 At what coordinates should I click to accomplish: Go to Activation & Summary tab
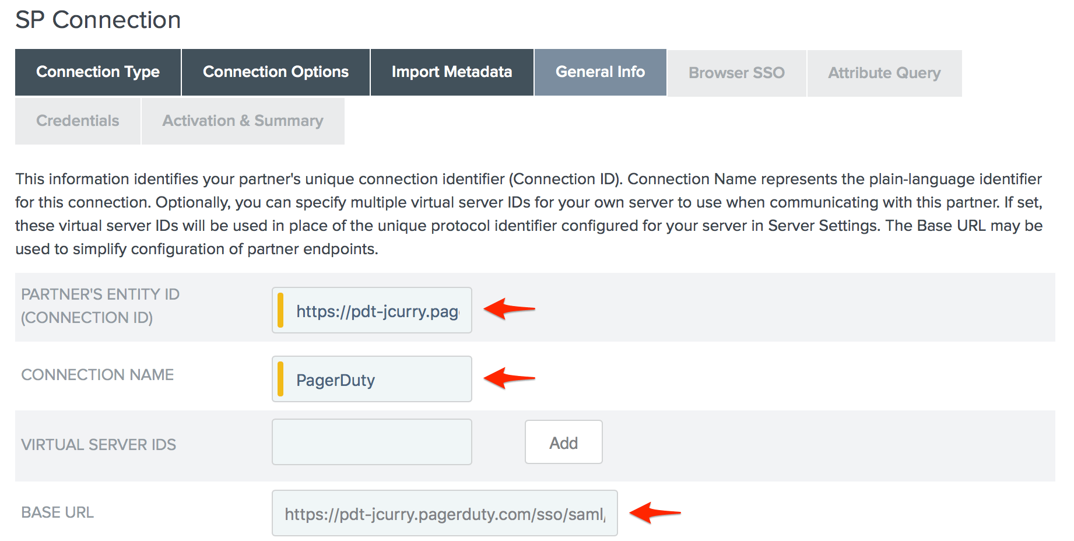[243, 121]
